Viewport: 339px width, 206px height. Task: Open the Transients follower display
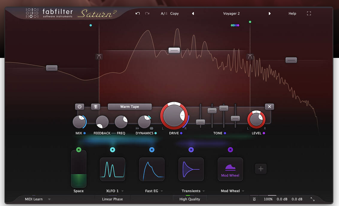(191, 169)
